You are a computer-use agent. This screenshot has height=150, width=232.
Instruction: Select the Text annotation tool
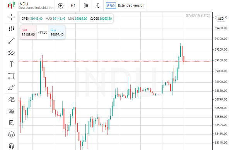click(x=11, y=64)
